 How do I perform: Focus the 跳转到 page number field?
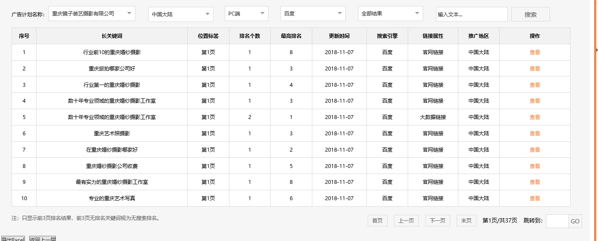[x=557, y=221]
